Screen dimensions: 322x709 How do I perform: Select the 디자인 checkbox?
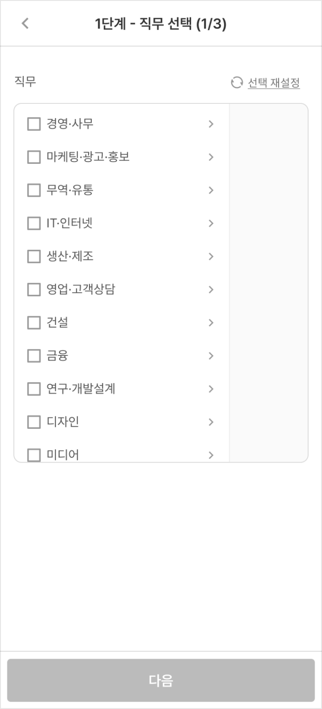tap(34, 422)
